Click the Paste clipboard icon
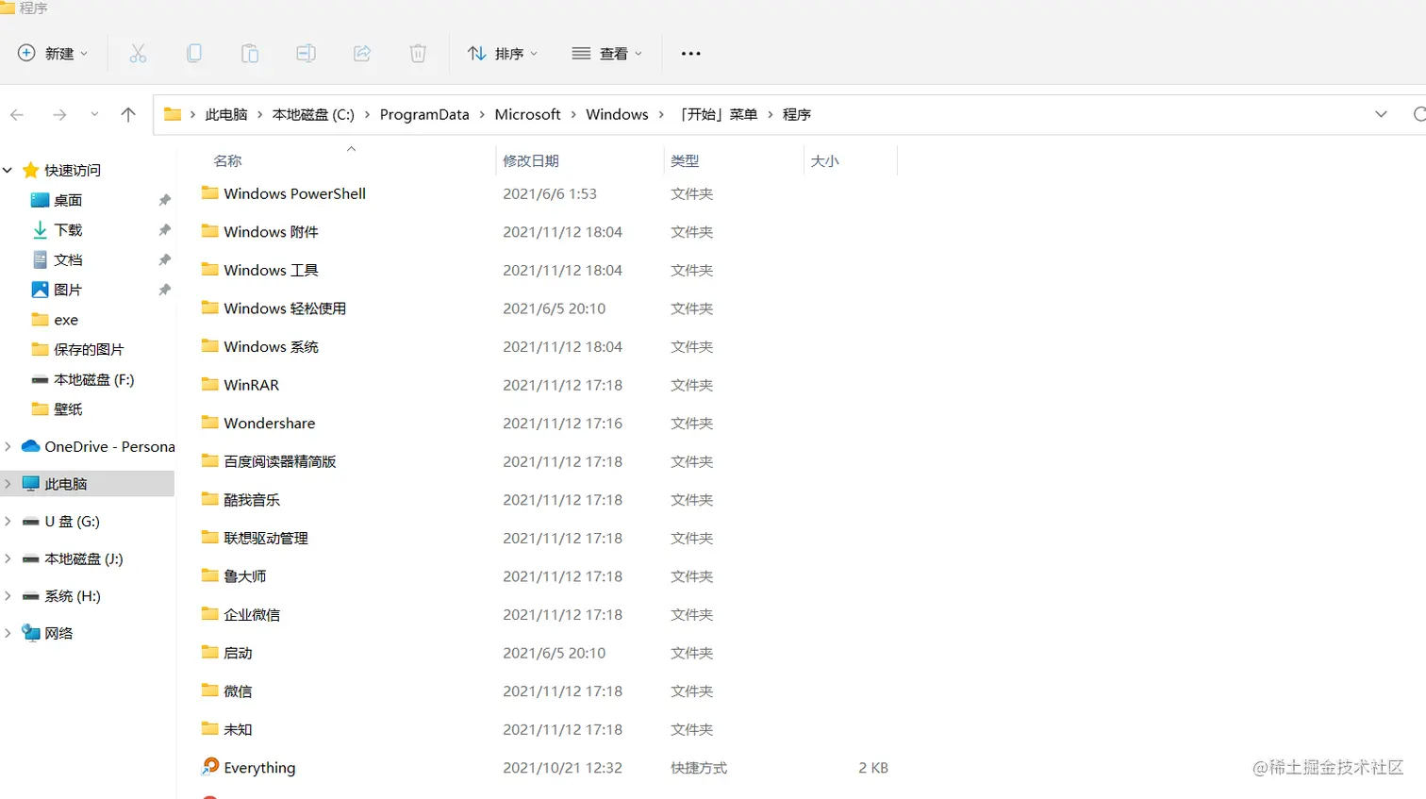 click(250, 54)
